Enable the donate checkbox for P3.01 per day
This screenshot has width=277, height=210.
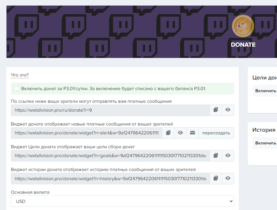coord(17,88)
